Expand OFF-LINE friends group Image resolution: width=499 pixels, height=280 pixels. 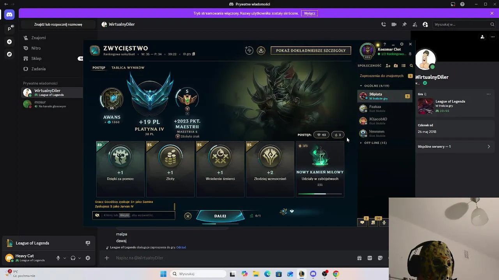pos(373,143)
